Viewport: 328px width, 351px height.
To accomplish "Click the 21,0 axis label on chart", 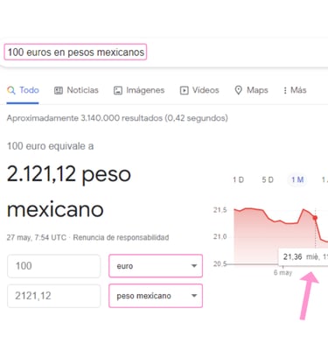I will pyautogui.click(x=220, y=236).
